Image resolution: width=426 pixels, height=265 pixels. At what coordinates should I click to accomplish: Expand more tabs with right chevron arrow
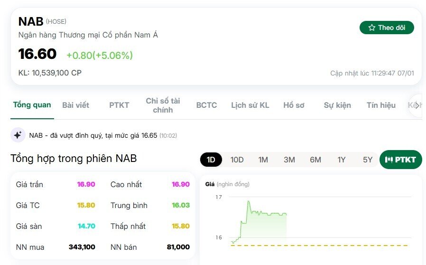[x=417, y=105]
